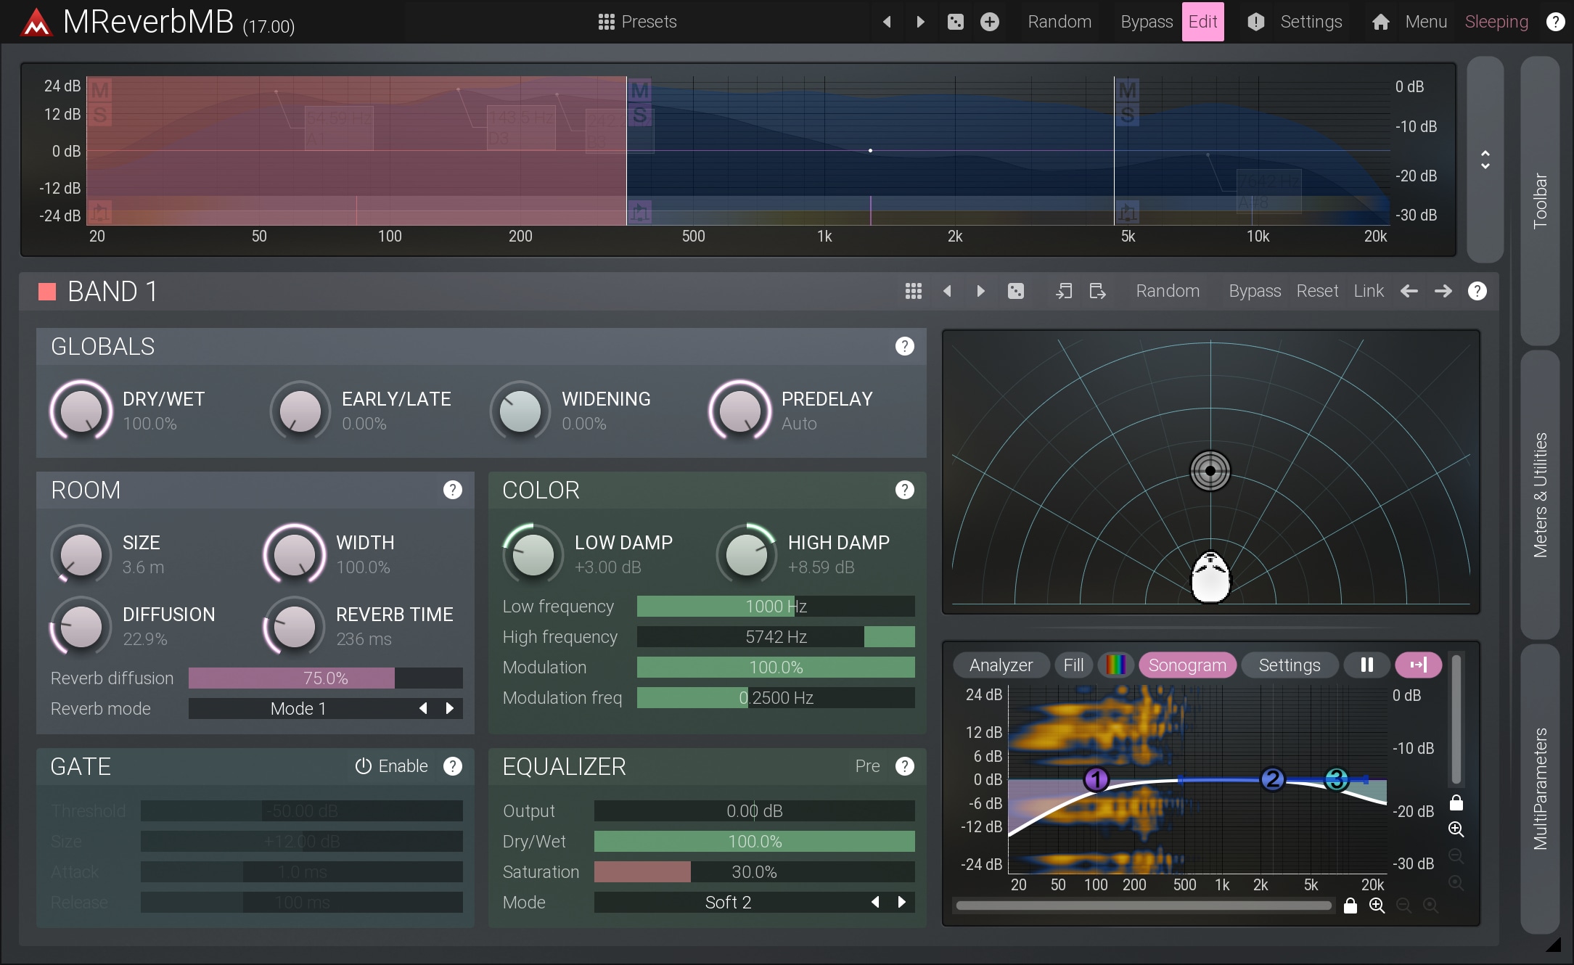
Task: Adjust the Reverb diffusion slider
Action: coord(325,678)
